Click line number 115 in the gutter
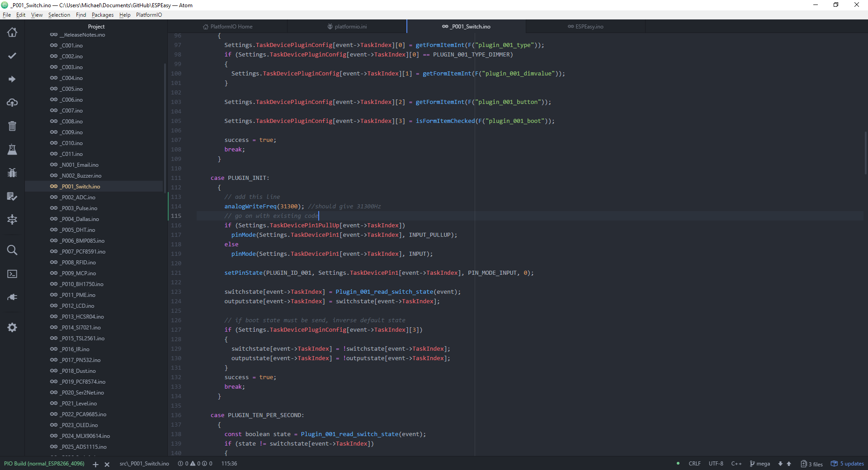The height and width of the screenshot is (470, 868). (176, 216)
